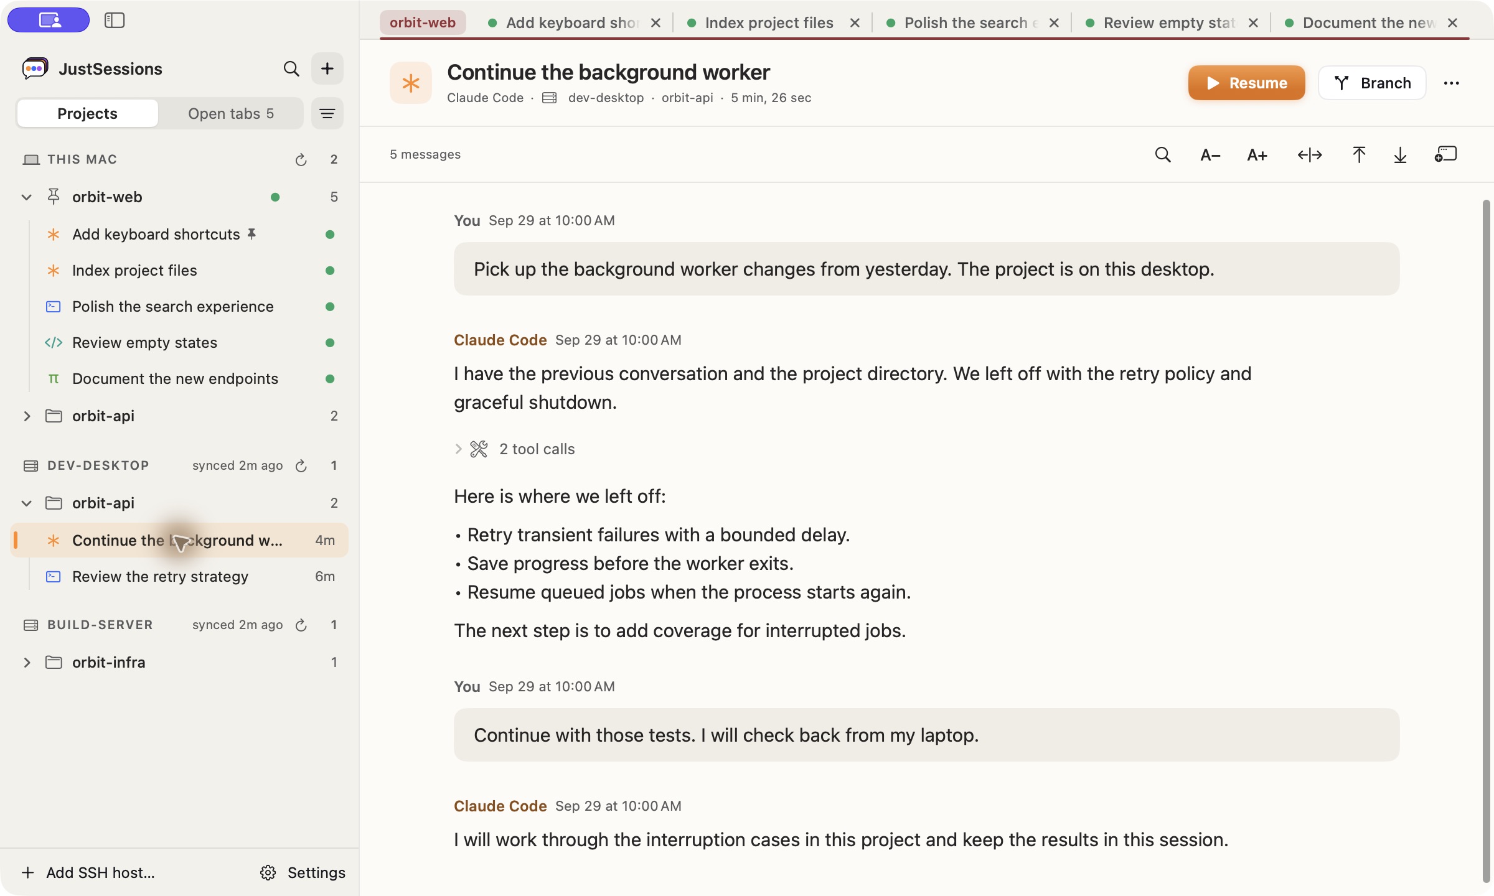The image size is (1494, 896).
Task: Click Add SSH host…
Action: tap(88, 872)
